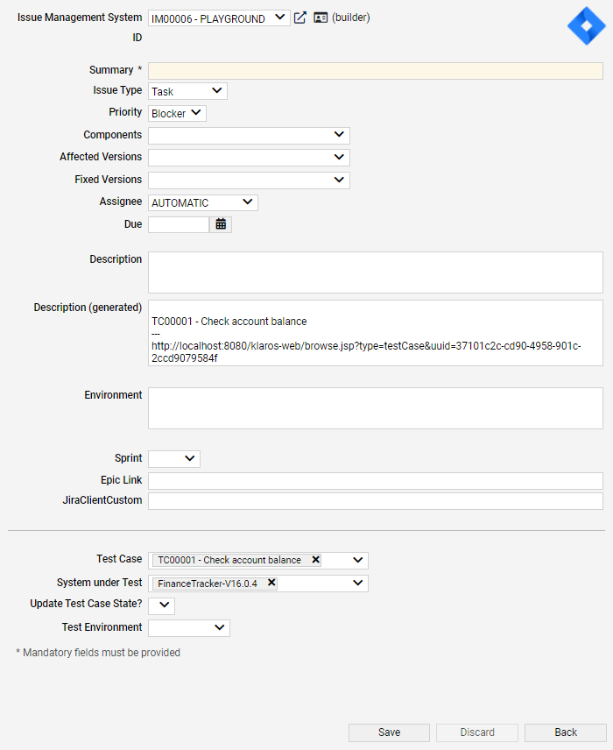Click the blue diamond Klaros logo

[586, 25]
